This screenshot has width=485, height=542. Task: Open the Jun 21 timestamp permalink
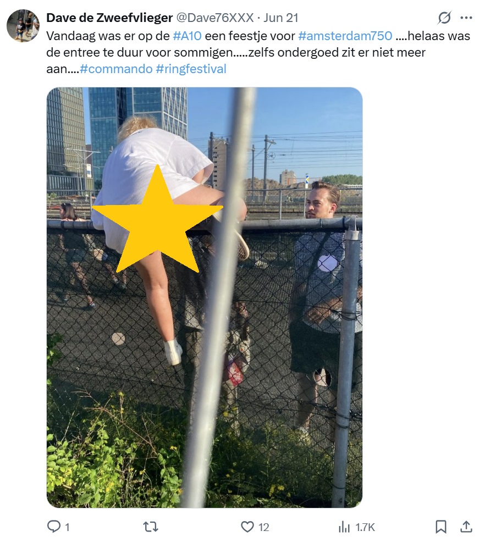point(280,18)
